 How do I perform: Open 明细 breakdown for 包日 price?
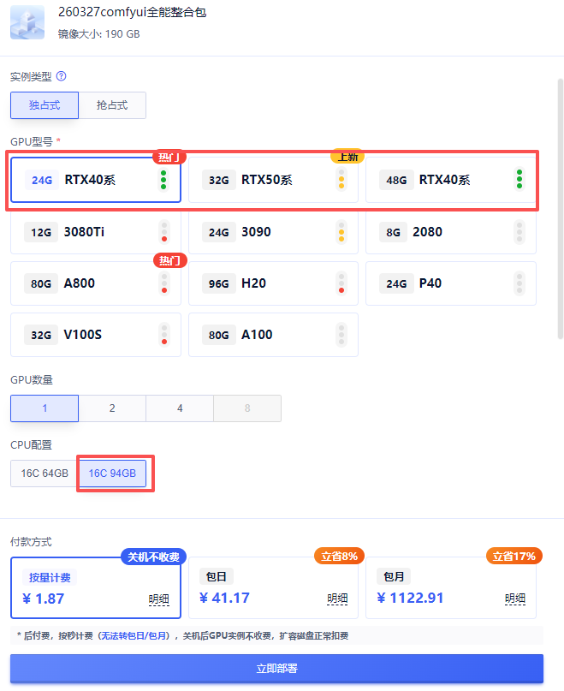(336, 599)
